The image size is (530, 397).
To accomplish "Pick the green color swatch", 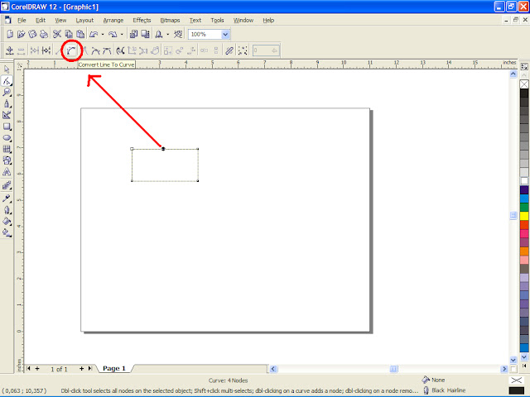I will pos(524,207).
